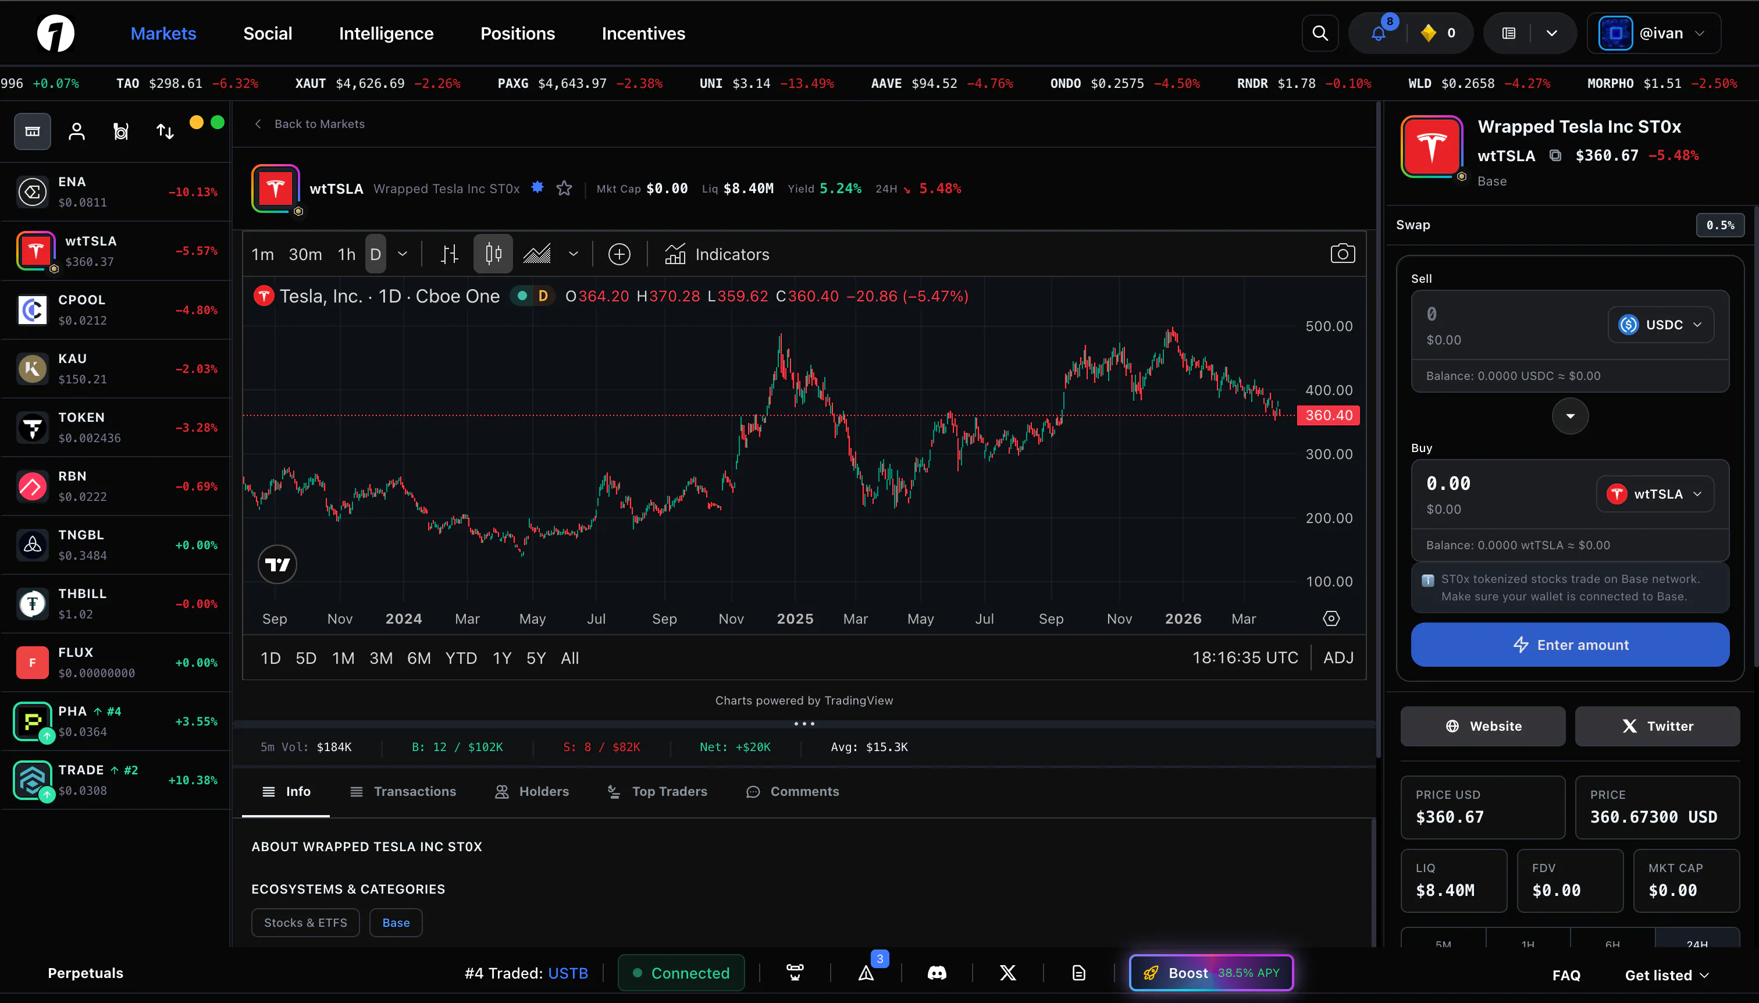Open the Discord icon in bottom bar
Viewport: 1759px width, 1003px height.
pos(937,973)
